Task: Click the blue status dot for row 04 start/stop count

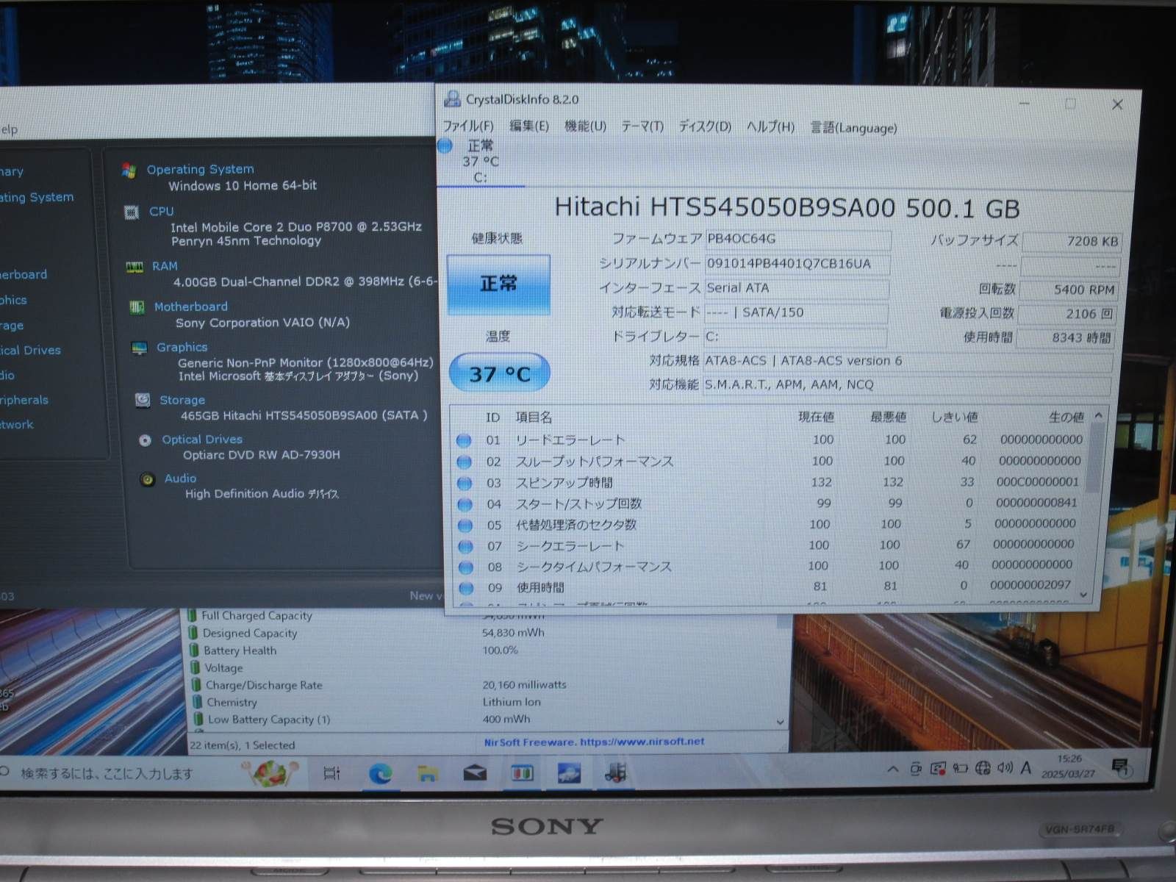Action: click(465, 504)
